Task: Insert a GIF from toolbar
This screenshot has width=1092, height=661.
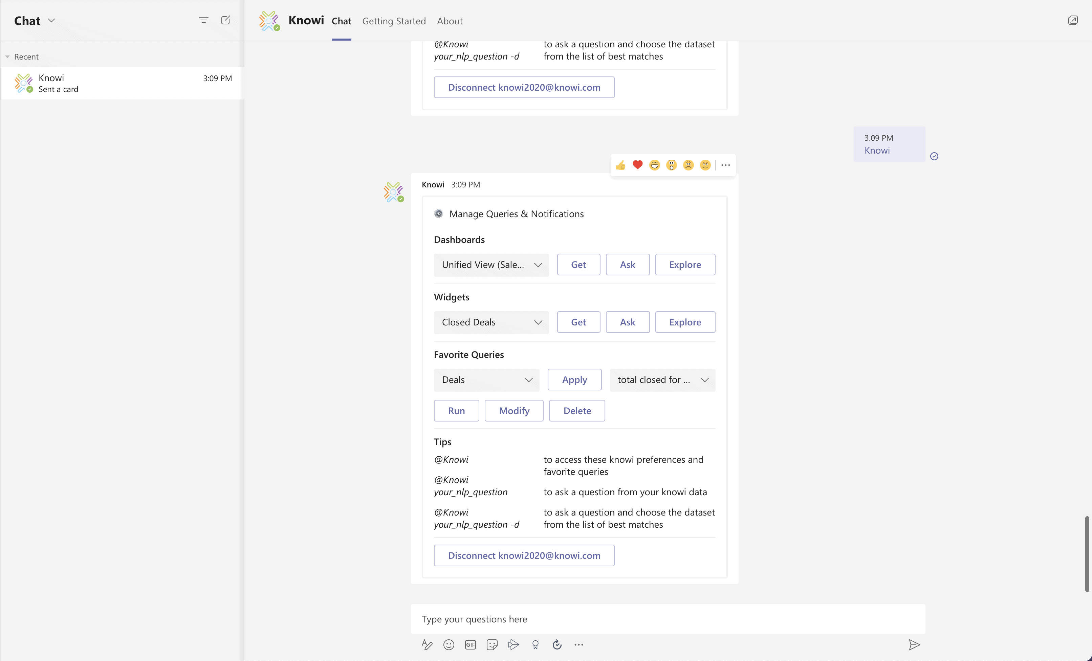Action: 470,645
